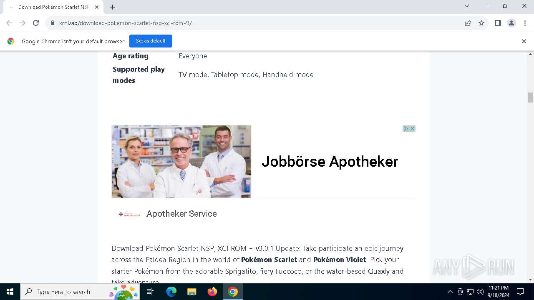534x300 pixels.
Task: Set Chrome as default browser
Action: (151, 41)
